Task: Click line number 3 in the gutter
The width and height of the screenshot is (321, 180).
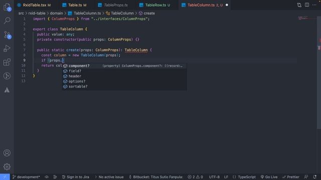Action: click(24, 29)
